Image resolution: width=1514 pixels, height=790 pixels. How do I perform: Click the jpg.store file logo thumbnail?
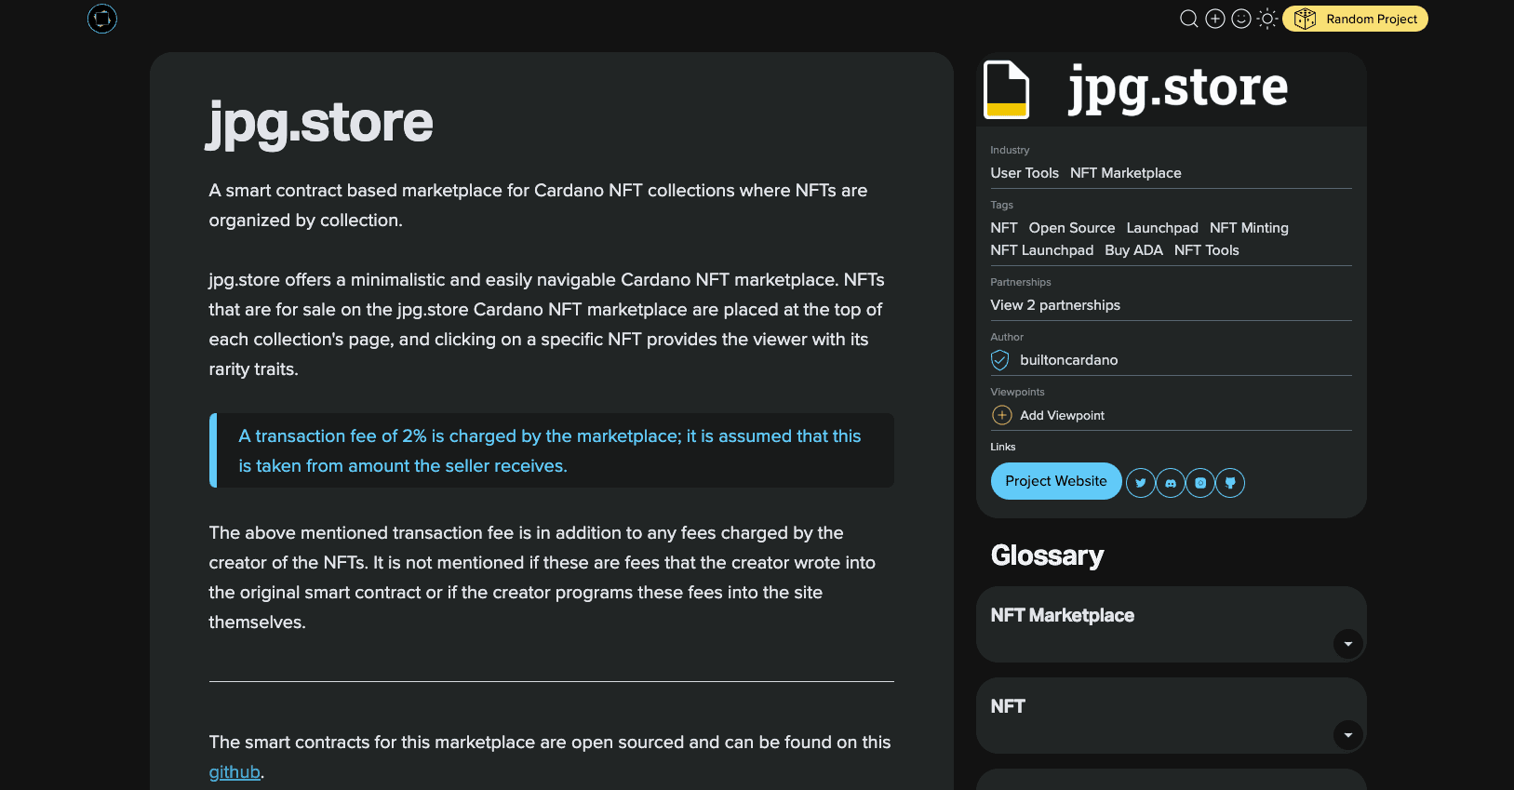(x=1007, y=90)
